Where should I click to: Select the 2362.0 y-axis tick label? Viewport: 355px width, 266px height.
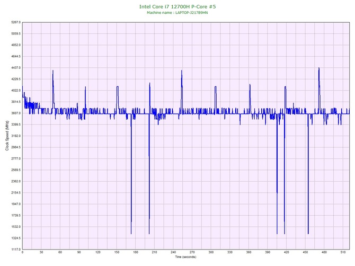pos(16,181)
